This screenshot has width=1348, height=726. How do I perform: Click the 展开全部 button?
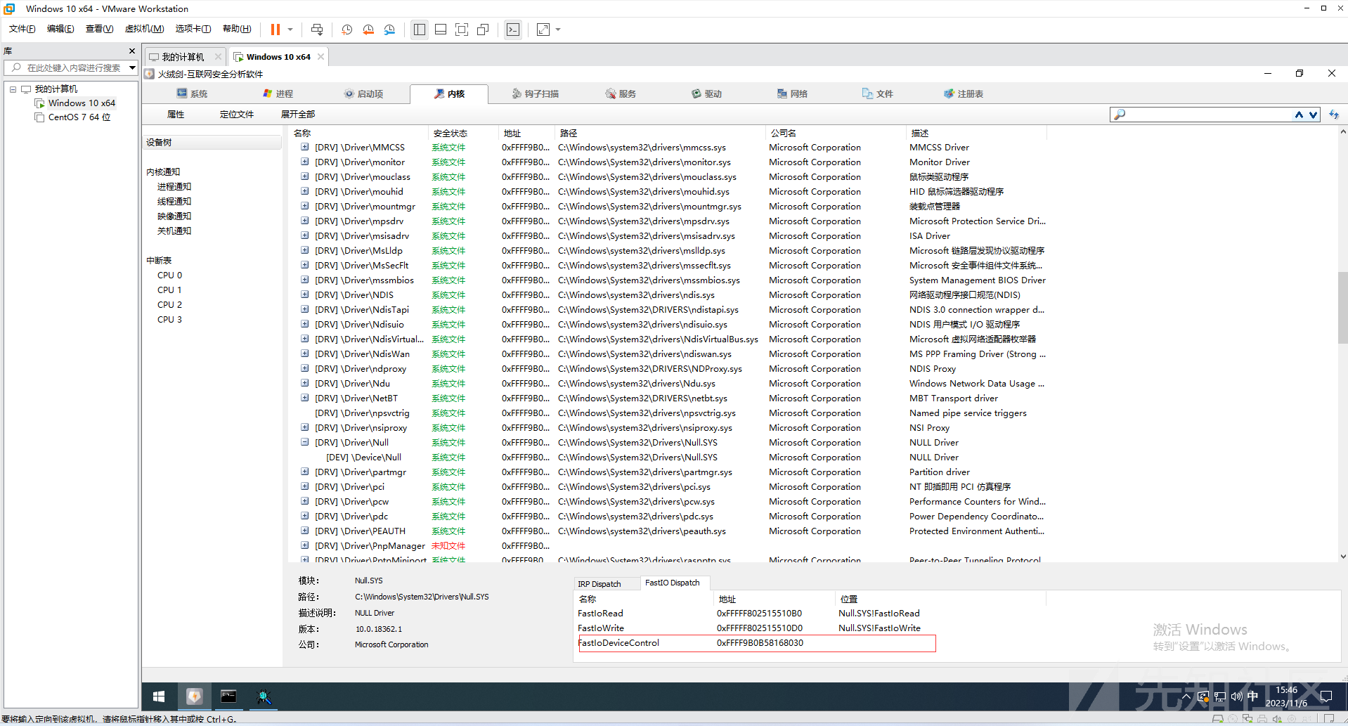click(x=298, y=115)
